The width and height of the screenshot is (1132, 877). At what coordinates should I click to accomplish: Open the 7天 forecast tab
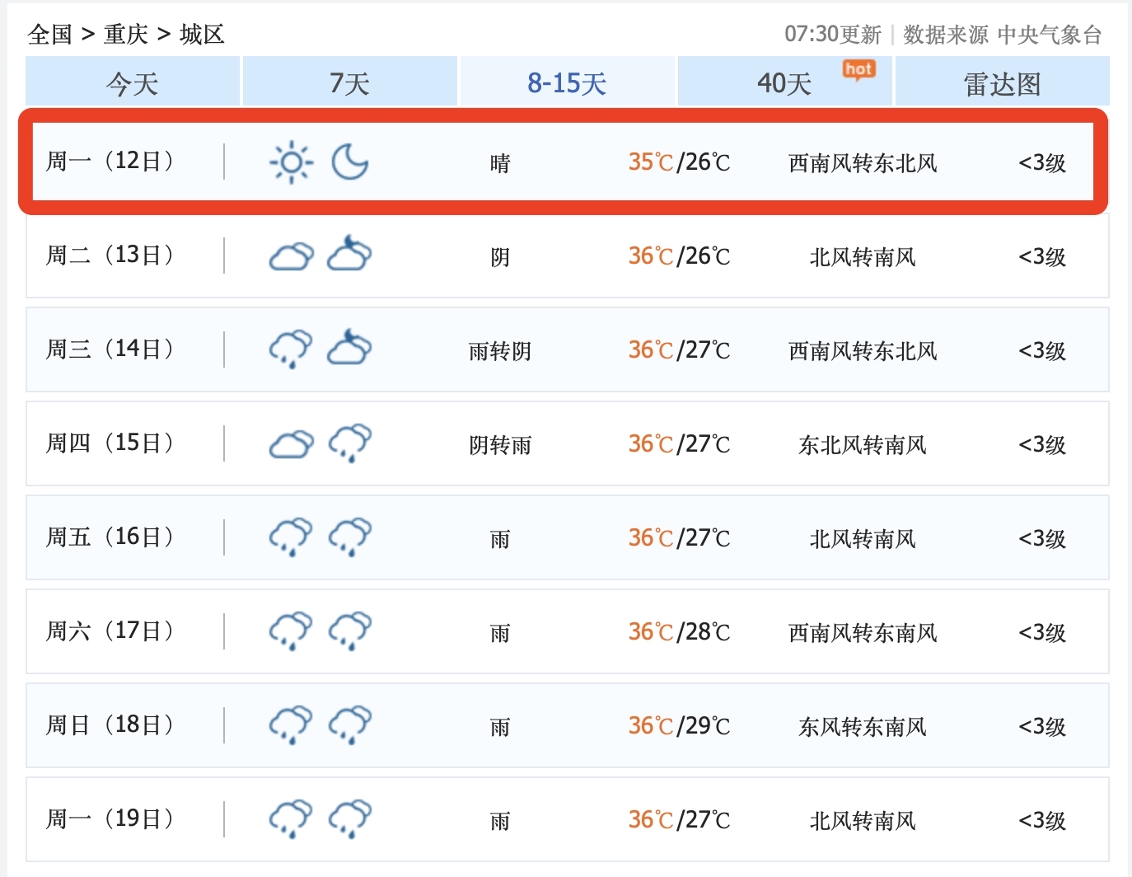tap(348, 82)
